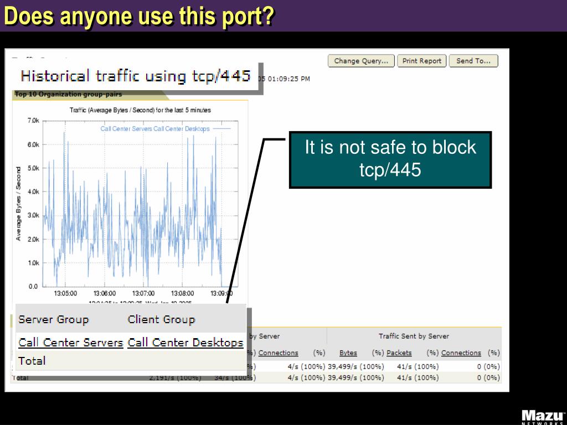Open the Send To... button

click(473, 61)
